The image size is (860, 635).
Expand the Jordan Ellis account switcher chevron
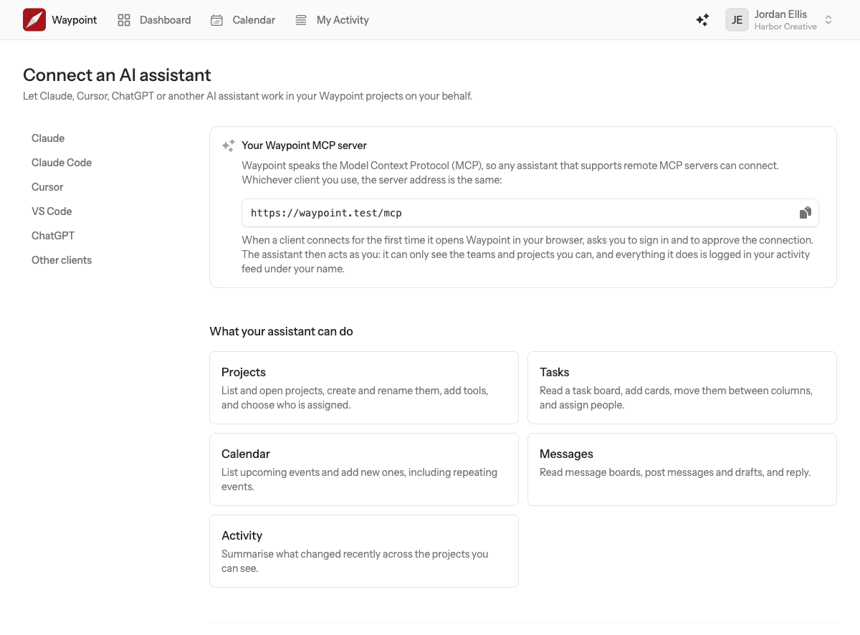pos(828,20)
